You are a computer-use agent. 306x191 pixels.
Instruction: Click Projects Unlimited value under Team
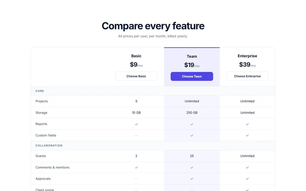point(192,101)
